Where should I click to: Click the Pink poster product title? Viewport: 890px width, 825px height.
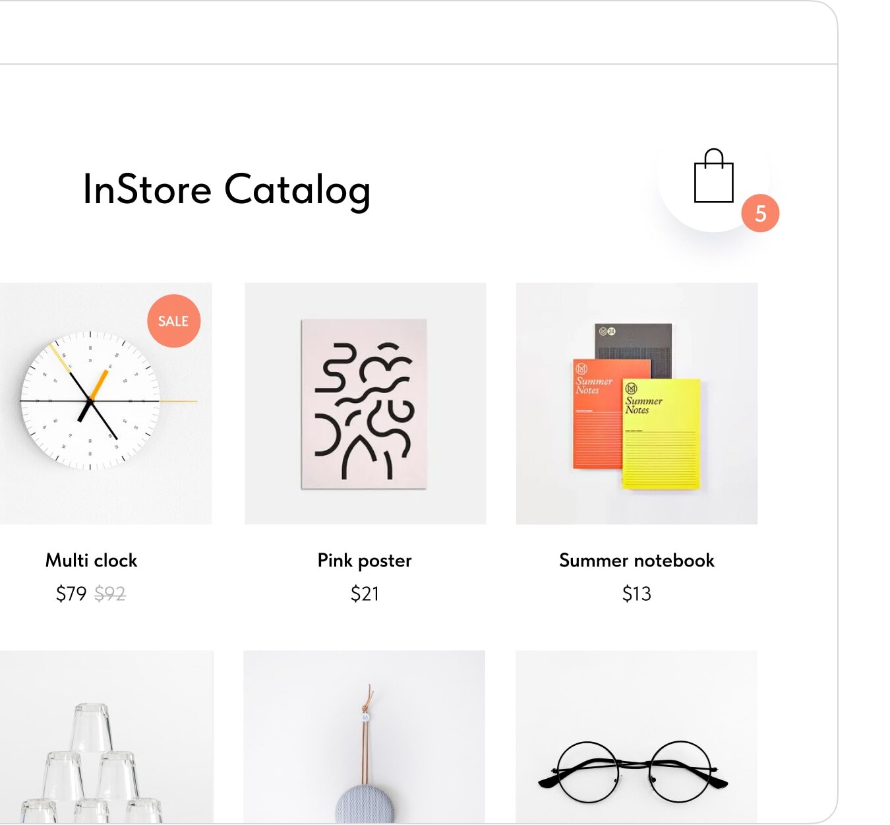coord(364,561)
